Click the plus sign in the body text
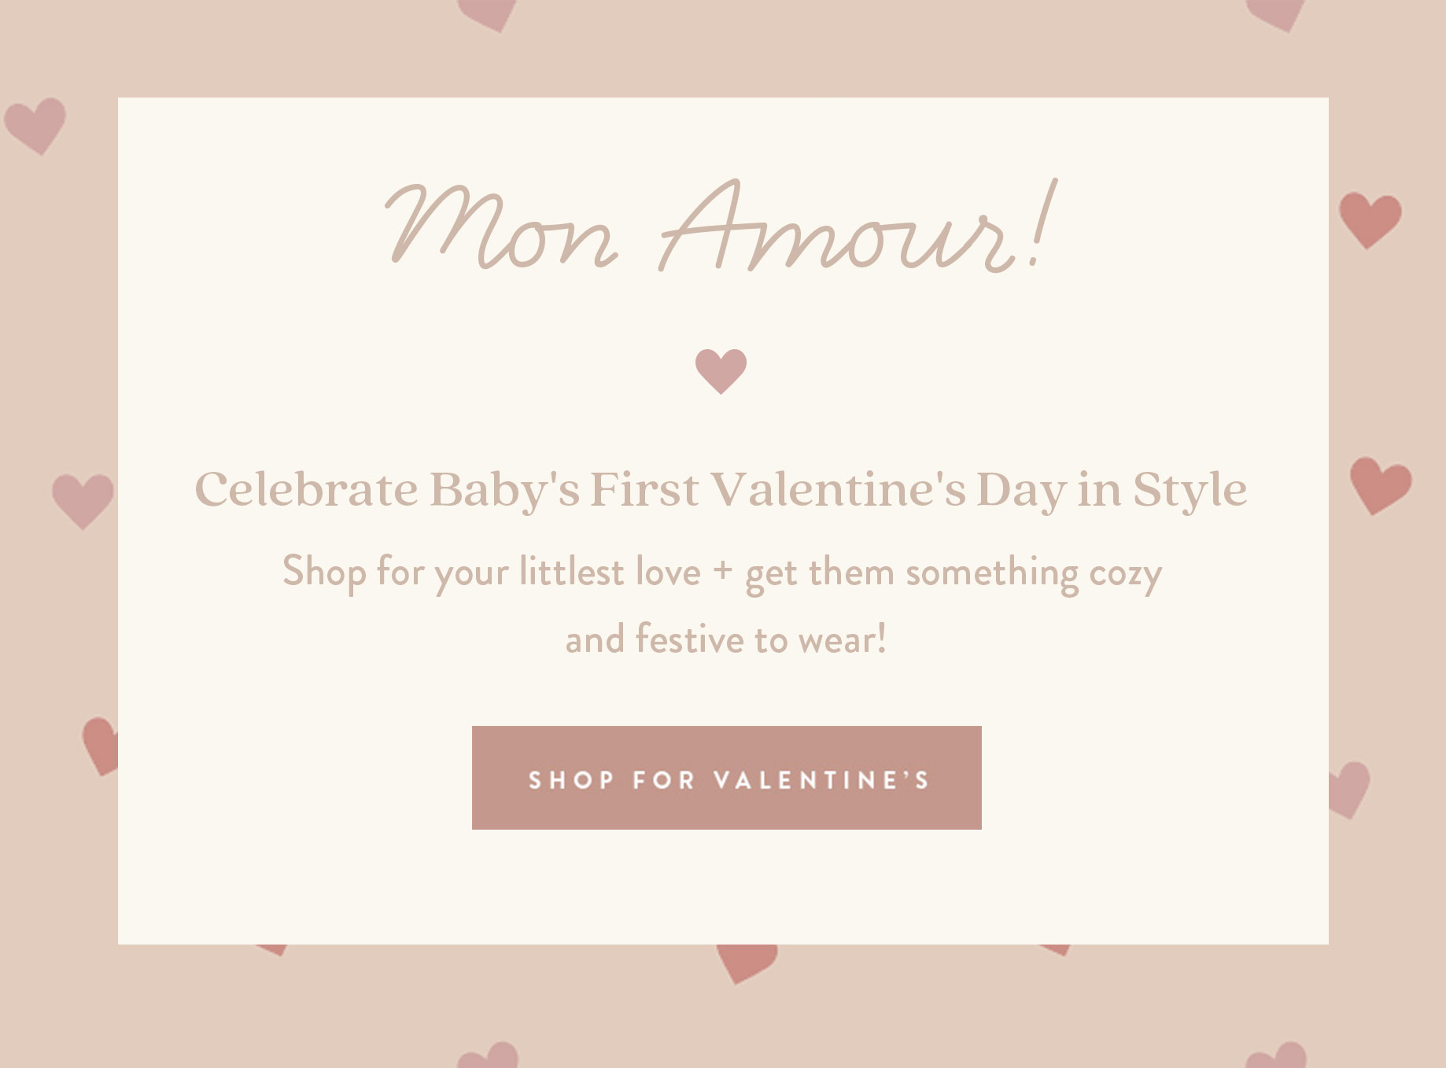The height and width of the screenshot is (1068, 1446). [x=722, y=569]
